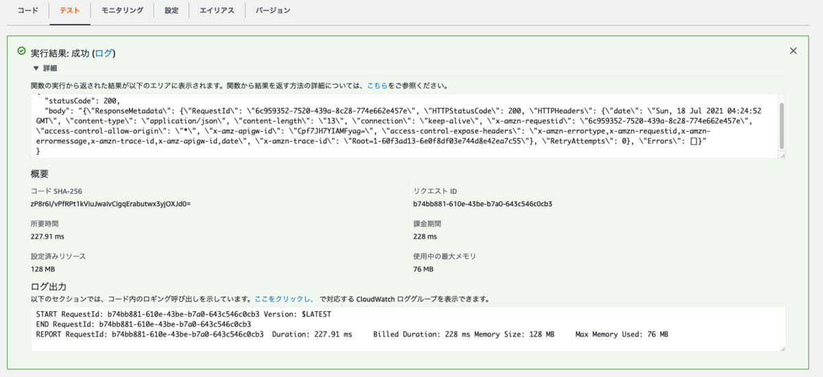Click the Max Memory Used: 76 MB text
Screen dimensions: 823x377
622,335
